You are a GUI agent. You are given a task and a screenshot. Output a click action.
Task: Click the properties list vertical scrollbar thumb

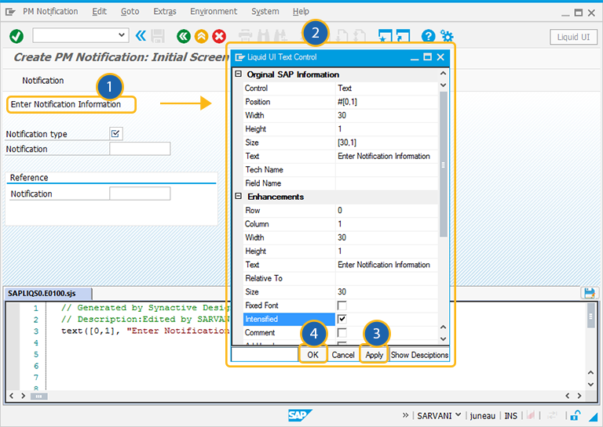[443, 165]
